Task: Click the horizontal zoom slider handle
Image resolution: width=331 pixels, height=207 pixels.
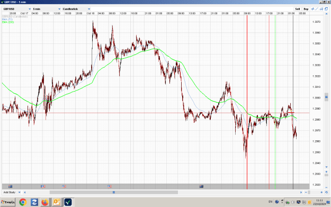Action: coord(309,192)
